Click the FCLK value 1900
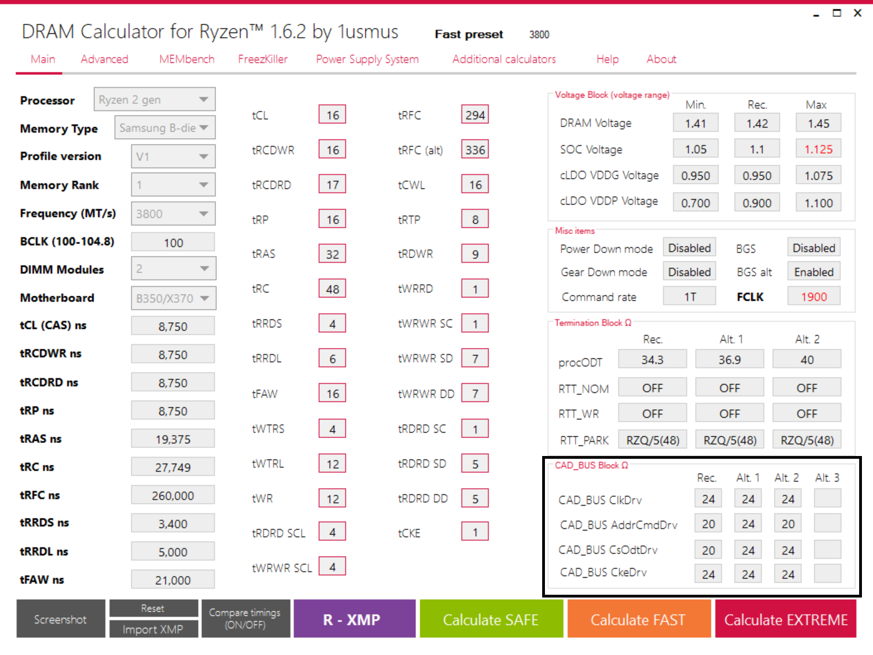873x655 pixels. (x=814, y=297)
